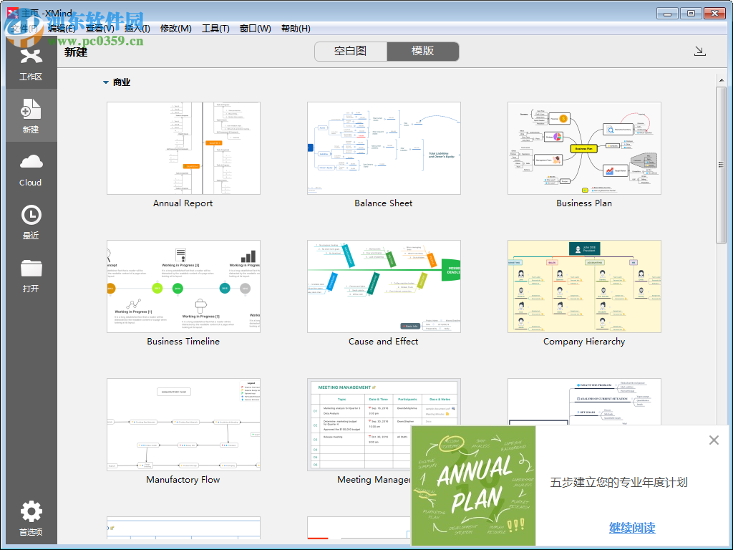The height and width of the screenshot is (550, 733).
Task: Select the Cause and Effect template thumbnail
Action: 384,286
